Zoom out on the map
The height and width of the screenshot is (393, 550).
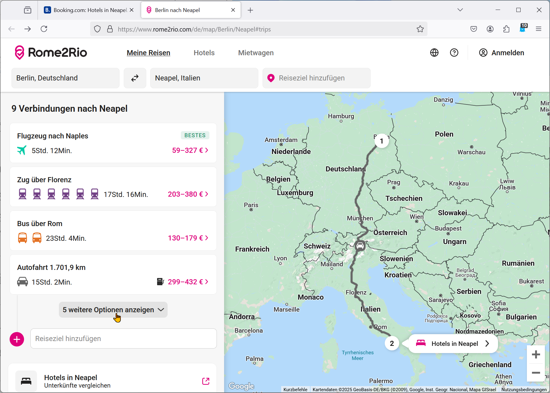point(536,373)
